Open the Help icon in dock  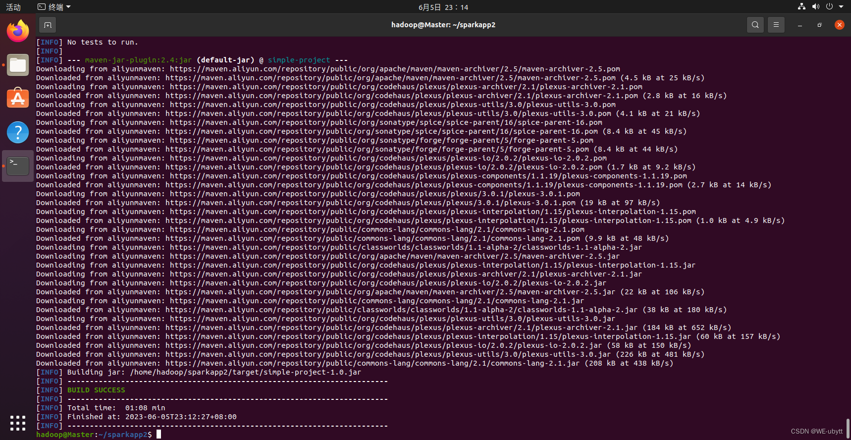point(18,132)
